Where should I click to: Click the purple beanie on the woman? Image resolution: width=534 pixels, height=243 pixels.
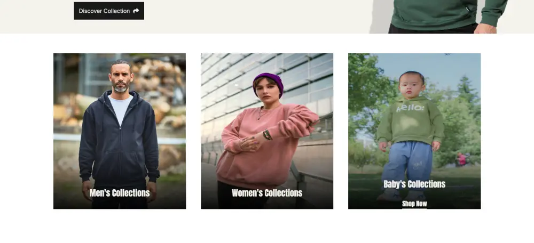click(x=269, y=83)
